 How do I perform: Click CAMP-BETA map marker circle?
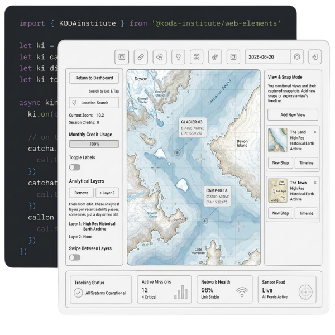tap(205, 221)
